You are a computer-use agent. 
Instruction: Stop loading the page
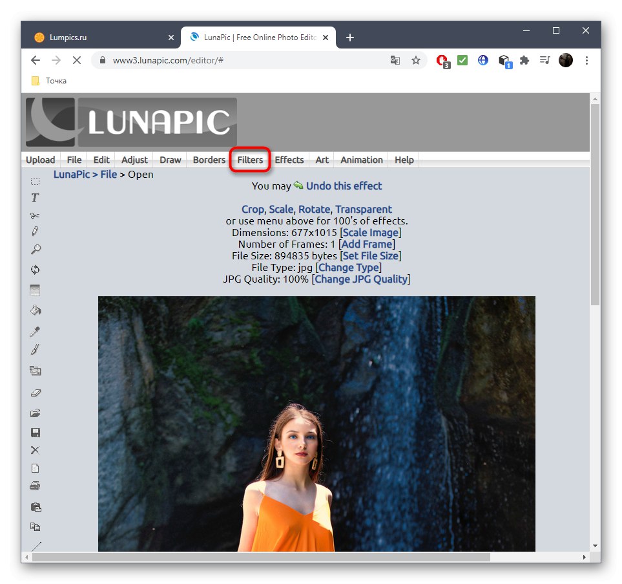click(77, 60)
